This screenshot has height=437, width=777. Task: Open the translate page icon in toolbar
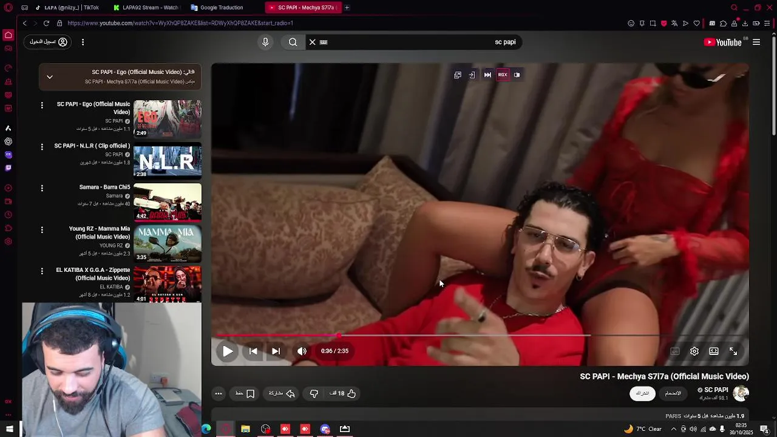click(x=674, y=23)
